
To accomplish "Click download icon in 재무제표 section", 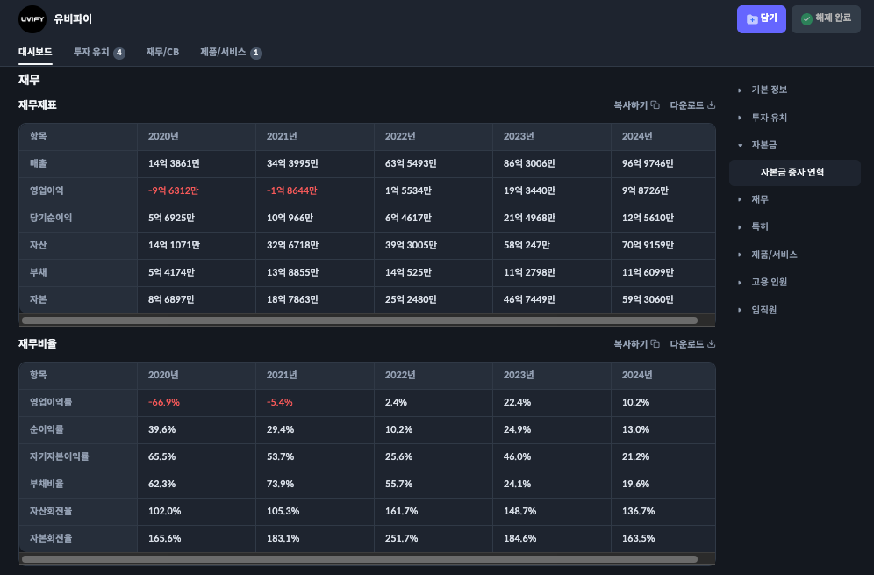I will [711, 105].
